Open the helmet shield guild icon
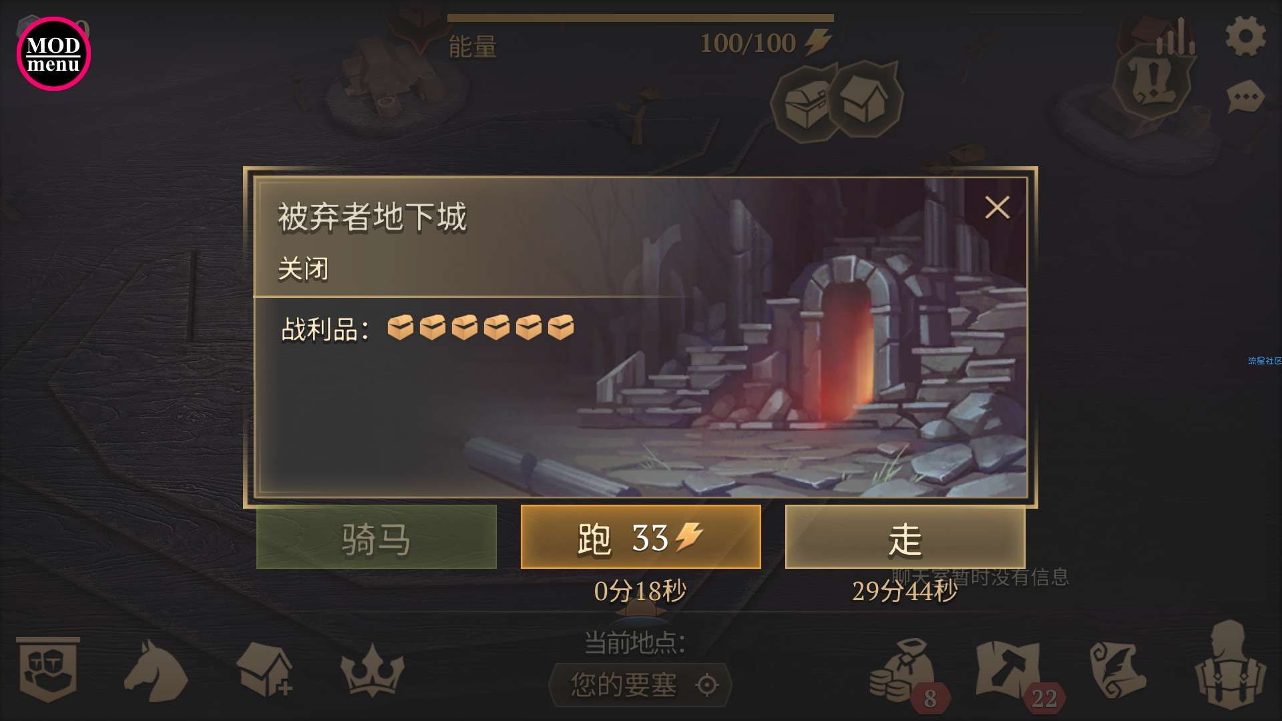The width and height of the screenshot is (1282, 721). 47,670
